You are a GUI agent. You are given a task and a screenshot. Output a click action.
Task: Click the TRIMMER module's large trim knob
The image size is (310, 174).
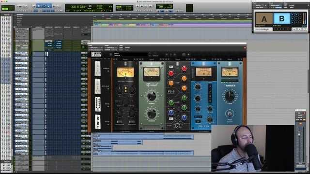tap(230, 96)
